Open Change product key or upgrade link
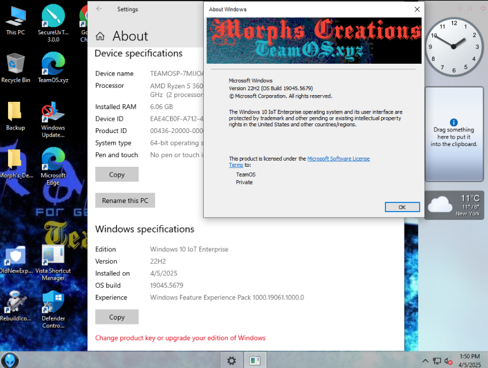 (180, 338)
